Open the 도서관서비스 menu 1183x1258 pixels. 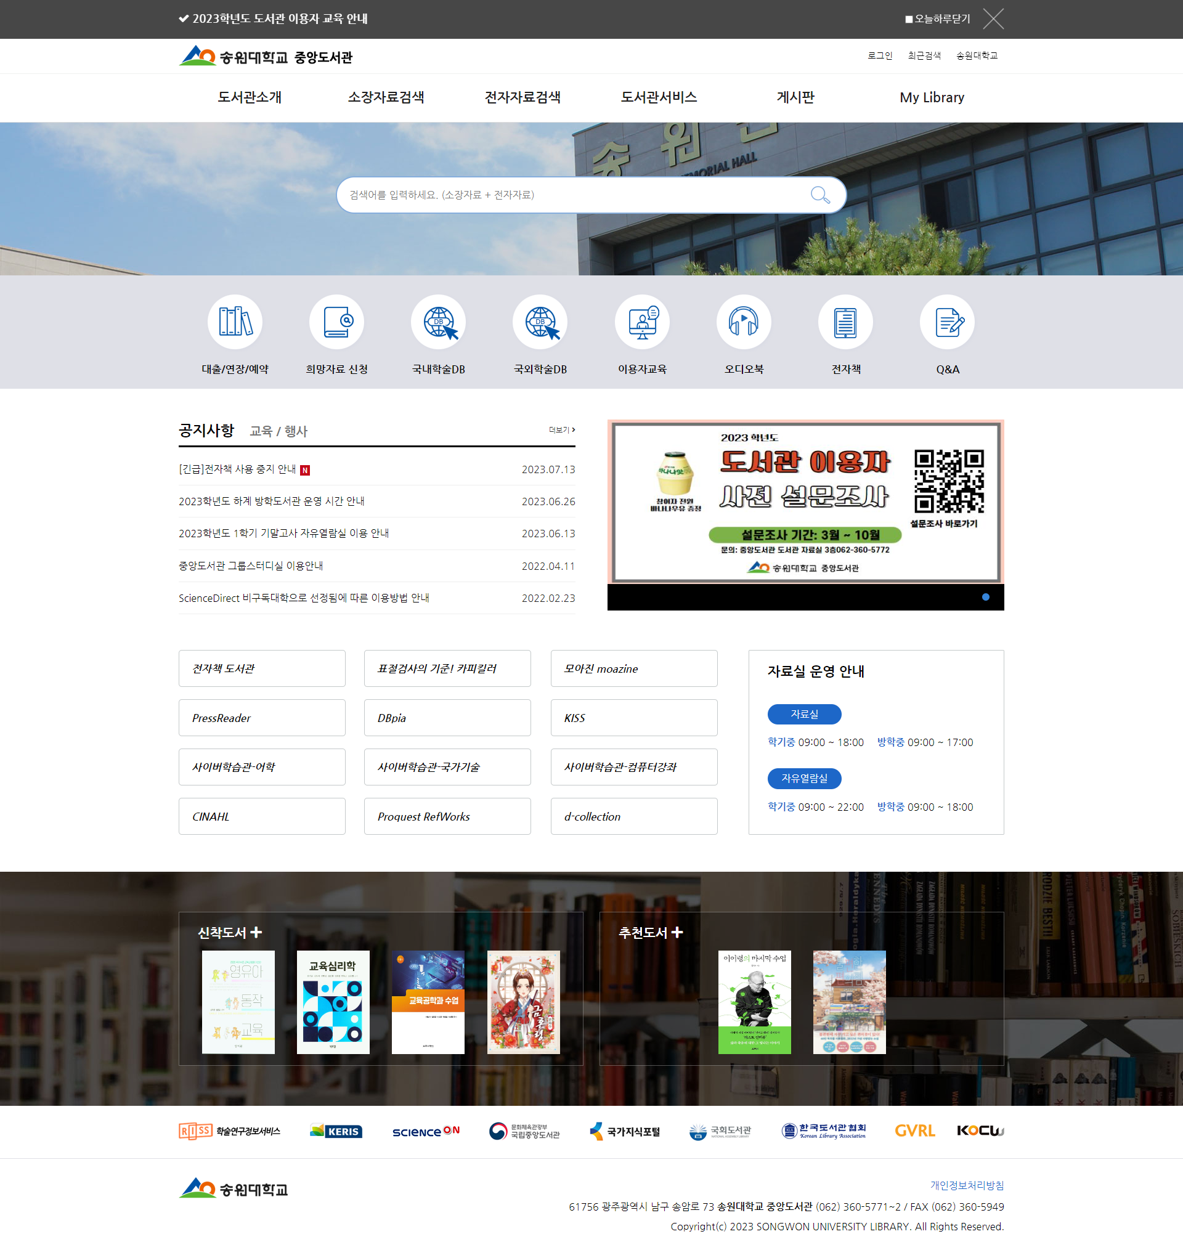pyautogui.click(x=658, y=97)
